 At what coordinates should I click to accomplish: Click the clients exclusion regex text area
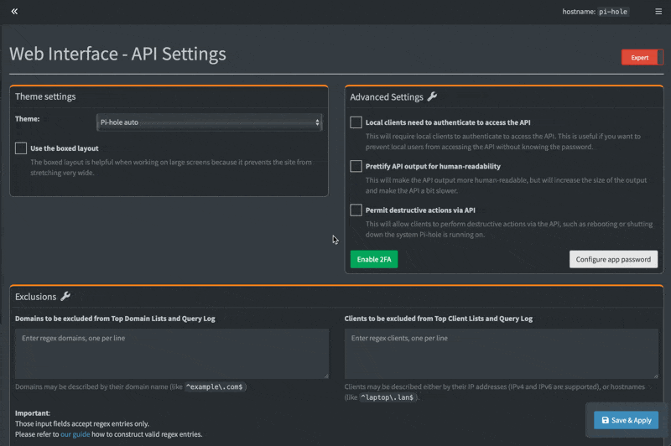pyautogui.click(x=501, y=354)
